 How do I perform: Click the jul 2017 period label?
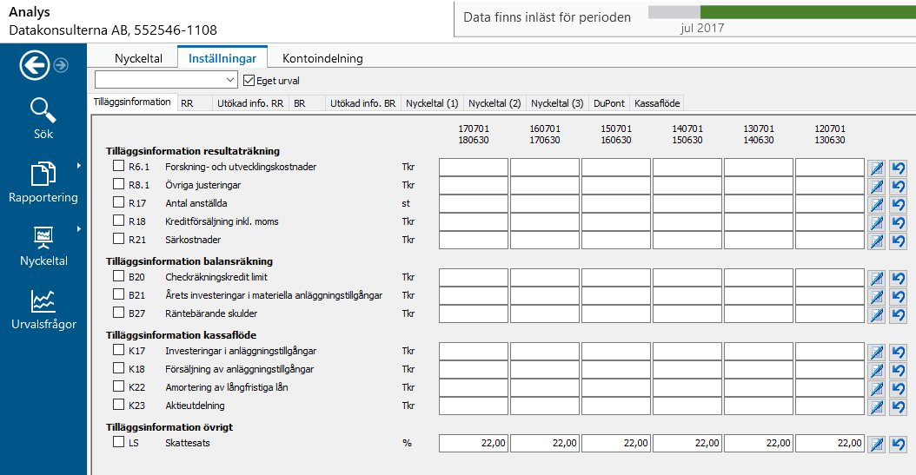point(702,28)
